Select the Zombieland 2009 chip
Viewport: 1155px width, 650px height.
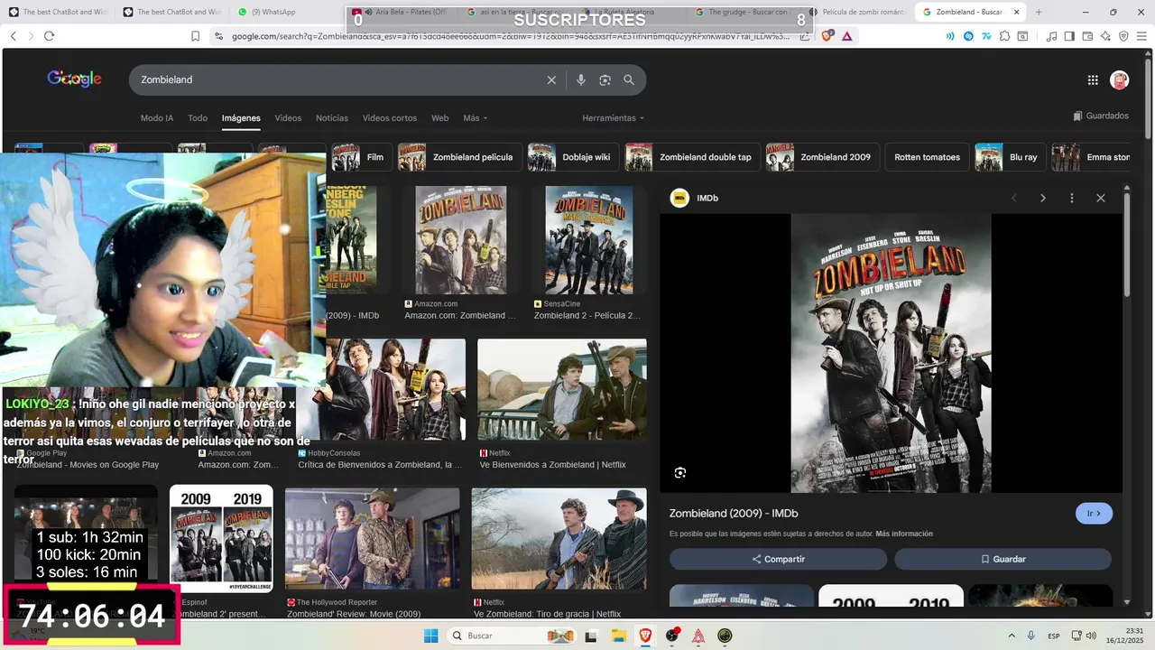click(822, 157)
